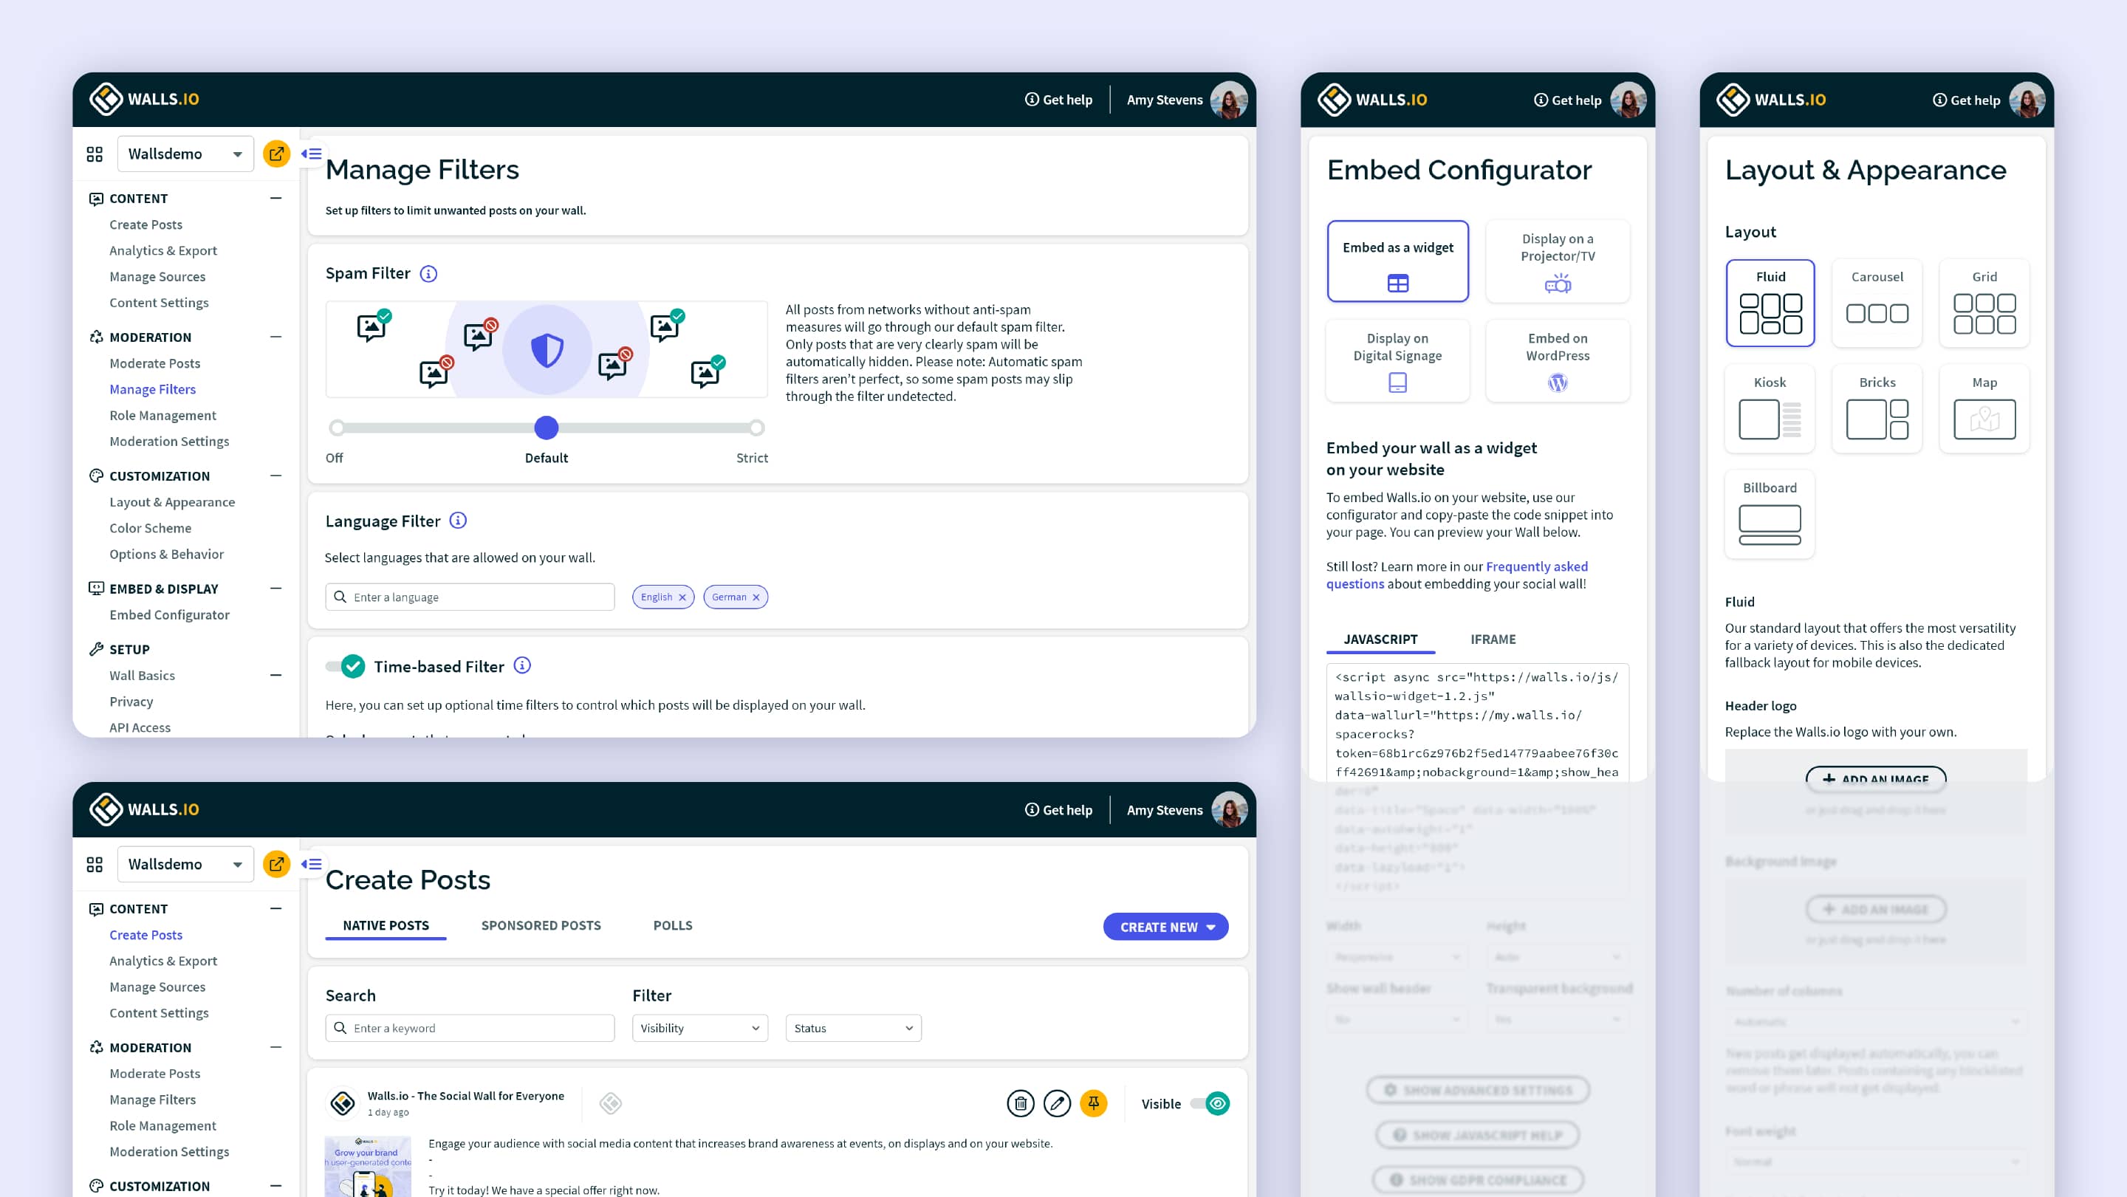
Task: Open Spam Filter info tooltip
Action: (x=428, y=274)
